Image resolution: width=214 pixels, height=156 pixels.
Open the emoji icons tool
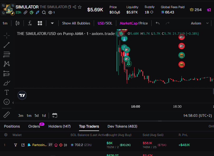click(7, 102)
